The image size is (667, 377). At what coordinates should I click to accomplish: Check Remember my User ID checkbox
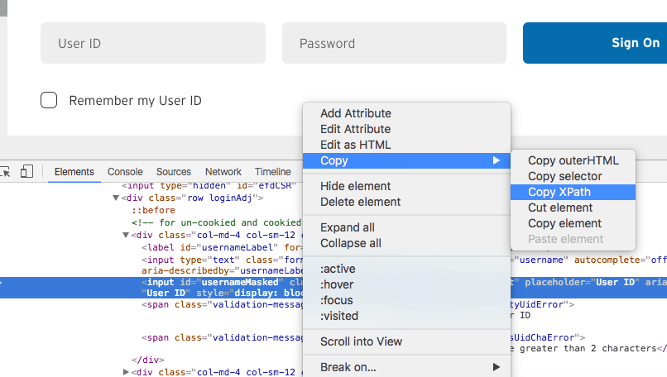(49, 101)
